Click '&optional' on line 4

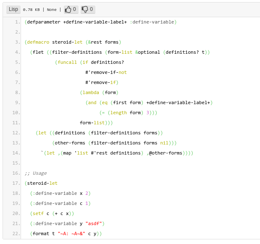[147, 52]
